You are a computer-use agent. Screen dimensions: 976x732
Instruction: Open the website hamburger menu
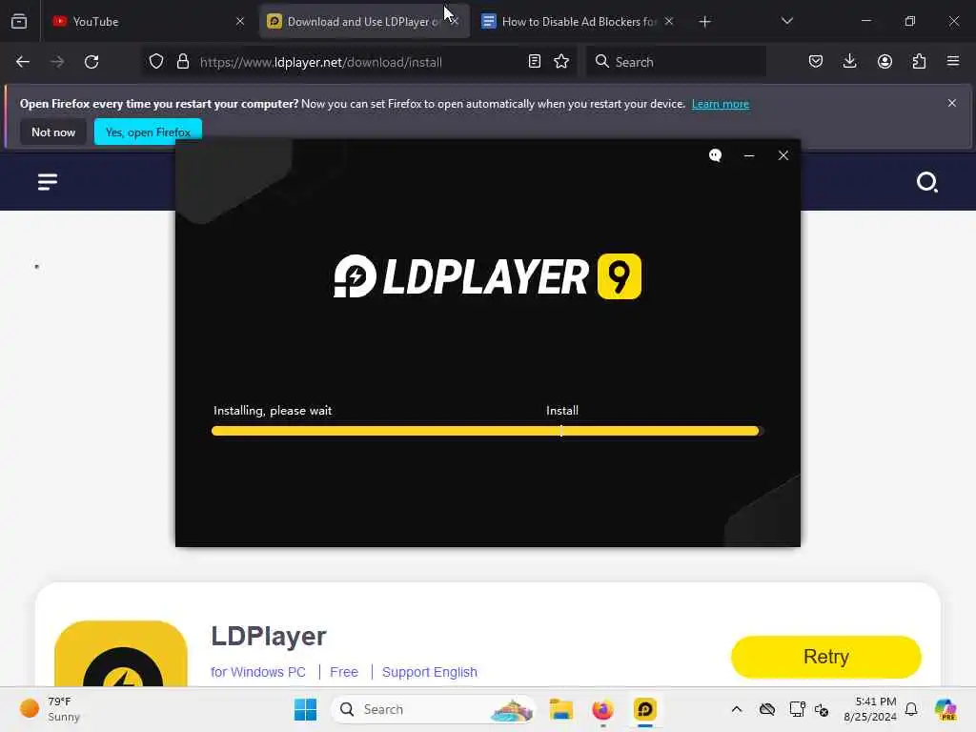pyautogui.click(x=48, y=182)
